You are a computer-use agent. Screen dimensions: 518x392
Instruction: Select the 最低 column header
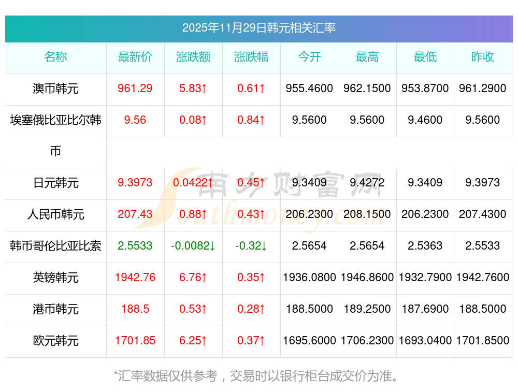click(425, 57)
